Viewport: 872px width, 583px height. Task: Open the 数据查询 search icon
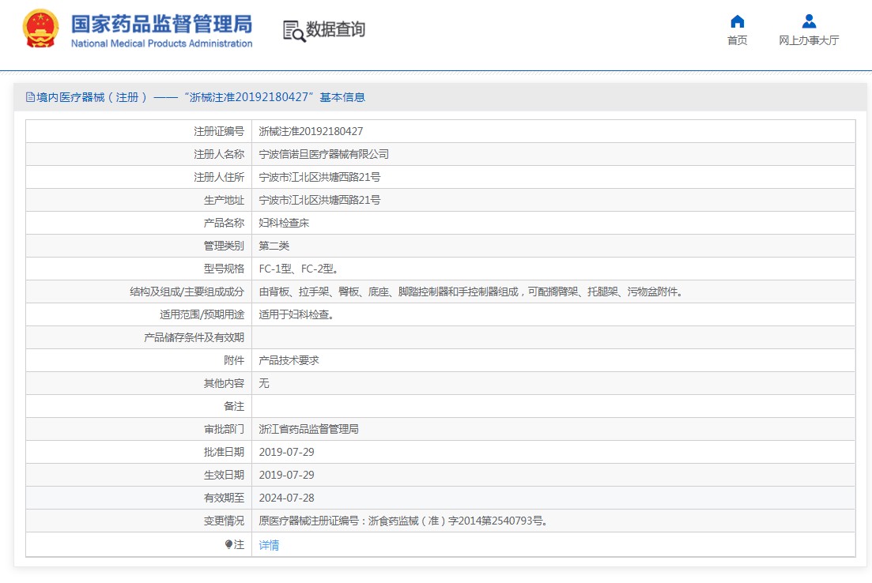(294, 31)
